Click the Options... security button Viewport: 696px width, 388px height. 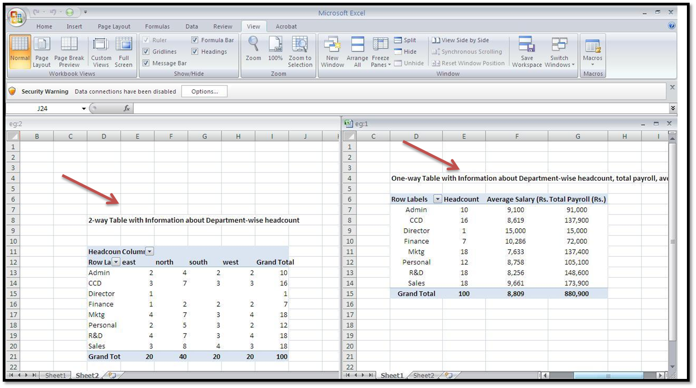click(x=204, y=91)
